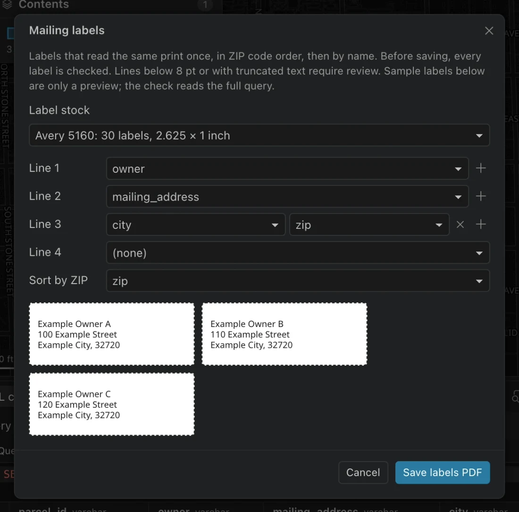Image resolution: width=519 pixels, height=512 pixels.
Task: Open the Line 3 zip dropdown
Action: pyautogui.click(x=369, y=225)
